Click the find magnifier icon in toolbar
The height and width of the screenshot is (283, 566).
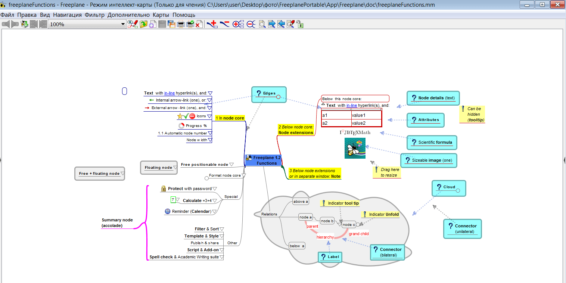(262, 24)
